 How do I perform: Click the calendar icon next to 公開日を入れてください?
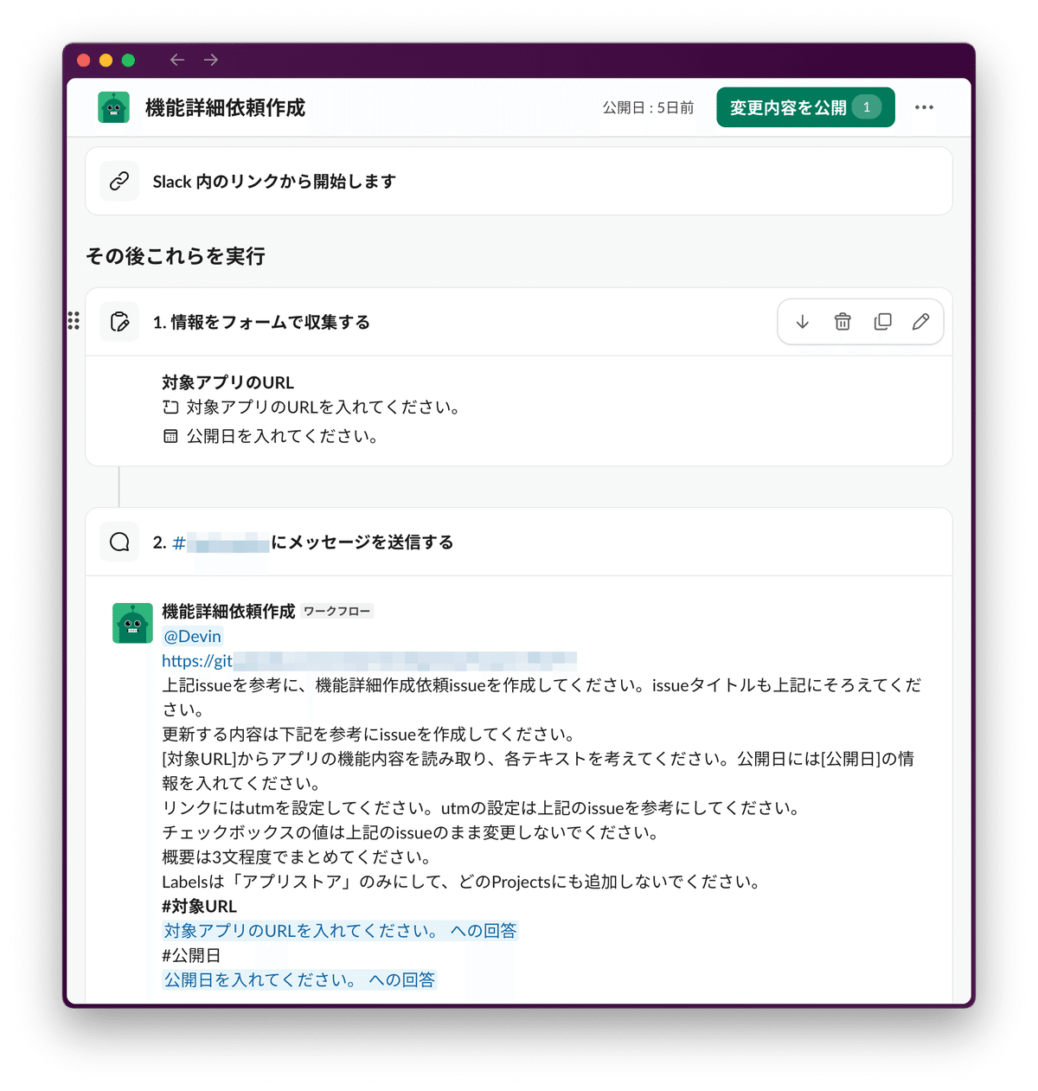[170, 436]
